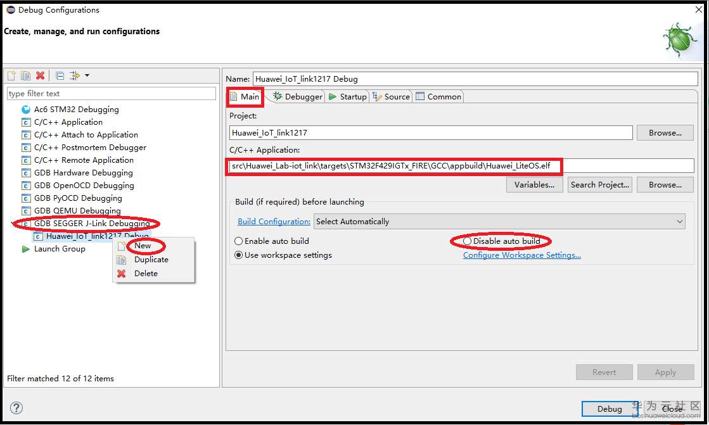Viewport: 709px width, 425px height.
Task: Click the Revert button
Action: point(604,372)
